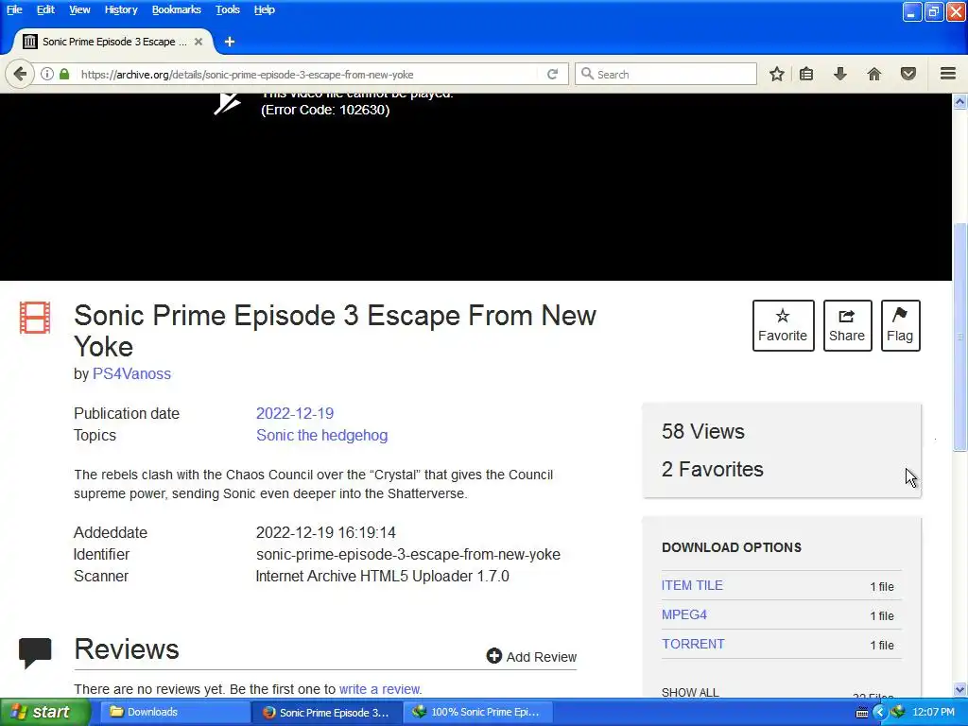Open the Edit menu
Screen dimensions: 968x726
pos(45,9)
